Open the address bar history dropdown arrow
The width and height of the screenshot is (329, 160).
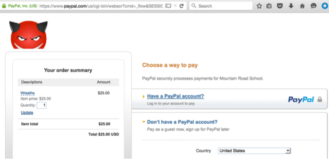point(175,6)
